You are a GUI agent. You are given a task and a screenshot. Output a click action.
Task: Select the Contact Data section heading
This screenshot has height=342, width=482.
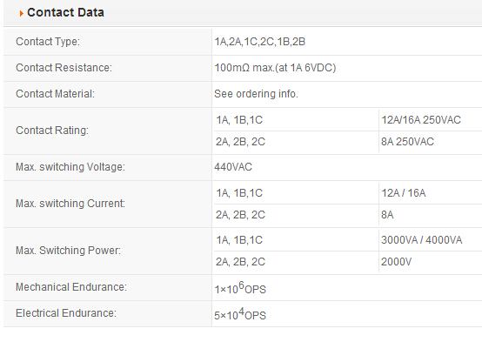point(65,12)
